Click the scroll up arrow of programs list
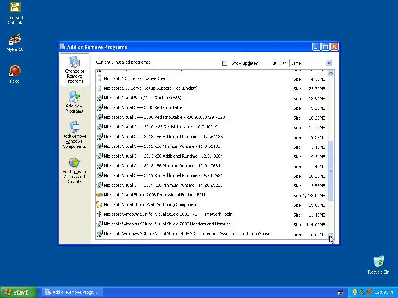398x298 pixels. tap(331, 73)
